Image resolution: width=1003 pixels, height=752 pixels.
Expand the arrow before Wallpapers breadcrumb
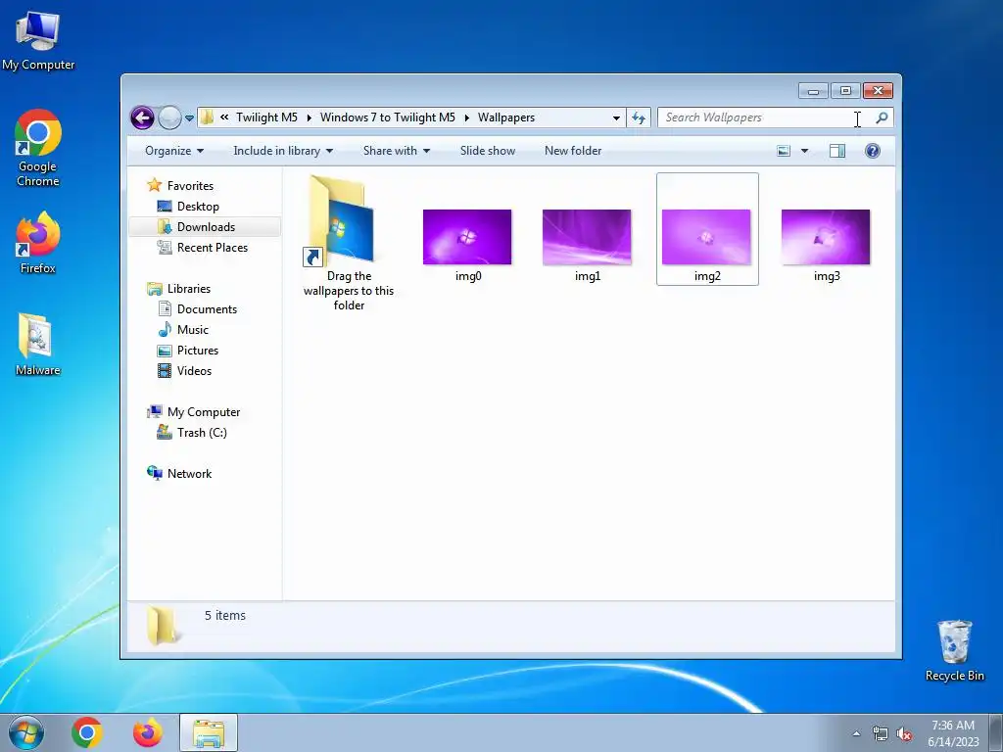pyautogui.click(x=467, y=117)
